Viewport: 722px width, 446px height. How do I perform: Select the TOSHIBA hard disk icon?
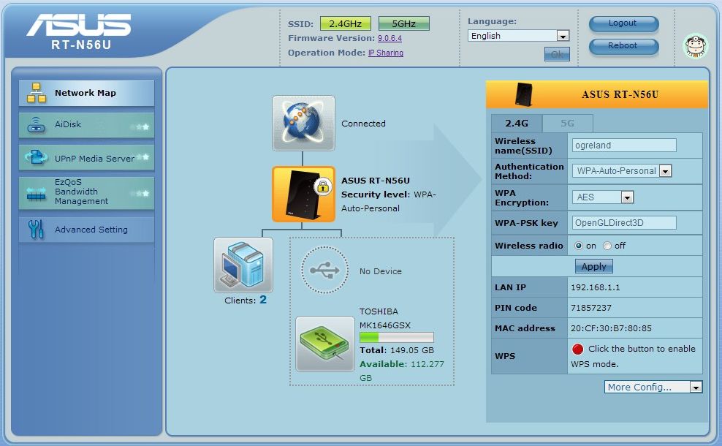(324, 343)
